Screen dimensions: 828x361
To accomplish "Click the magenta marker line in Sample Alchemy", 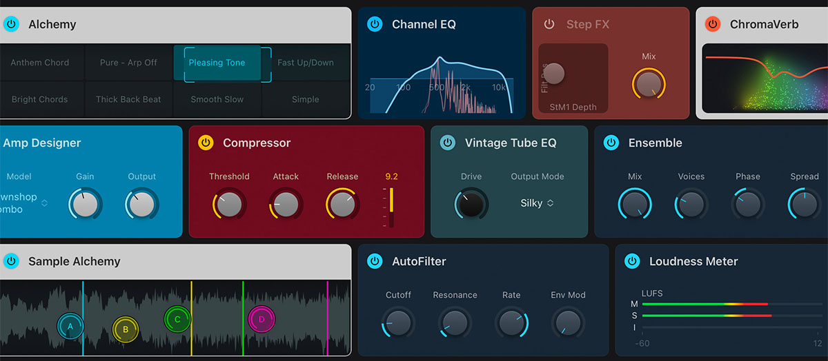I will pyautogui.click(x=328, y=318).
